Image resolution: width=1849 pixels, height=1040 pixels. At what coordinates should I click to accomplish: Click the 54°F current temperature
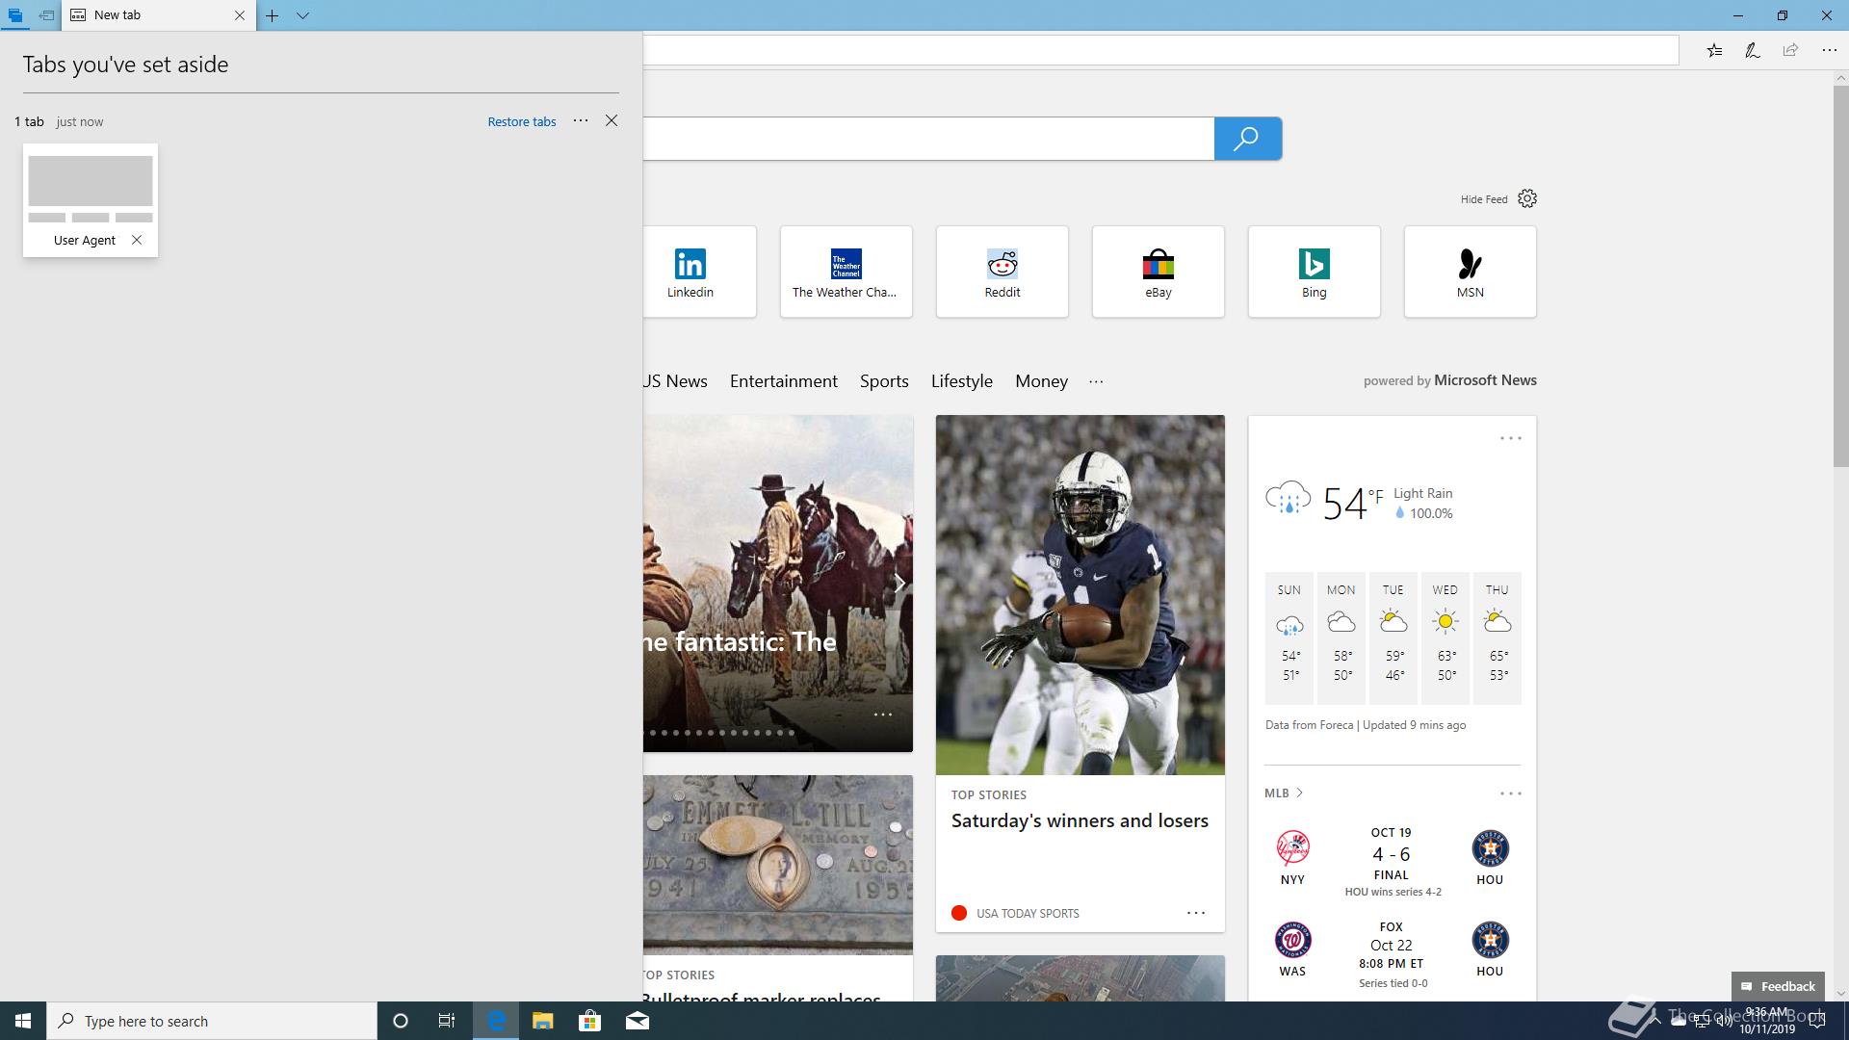coord(1352,503)
